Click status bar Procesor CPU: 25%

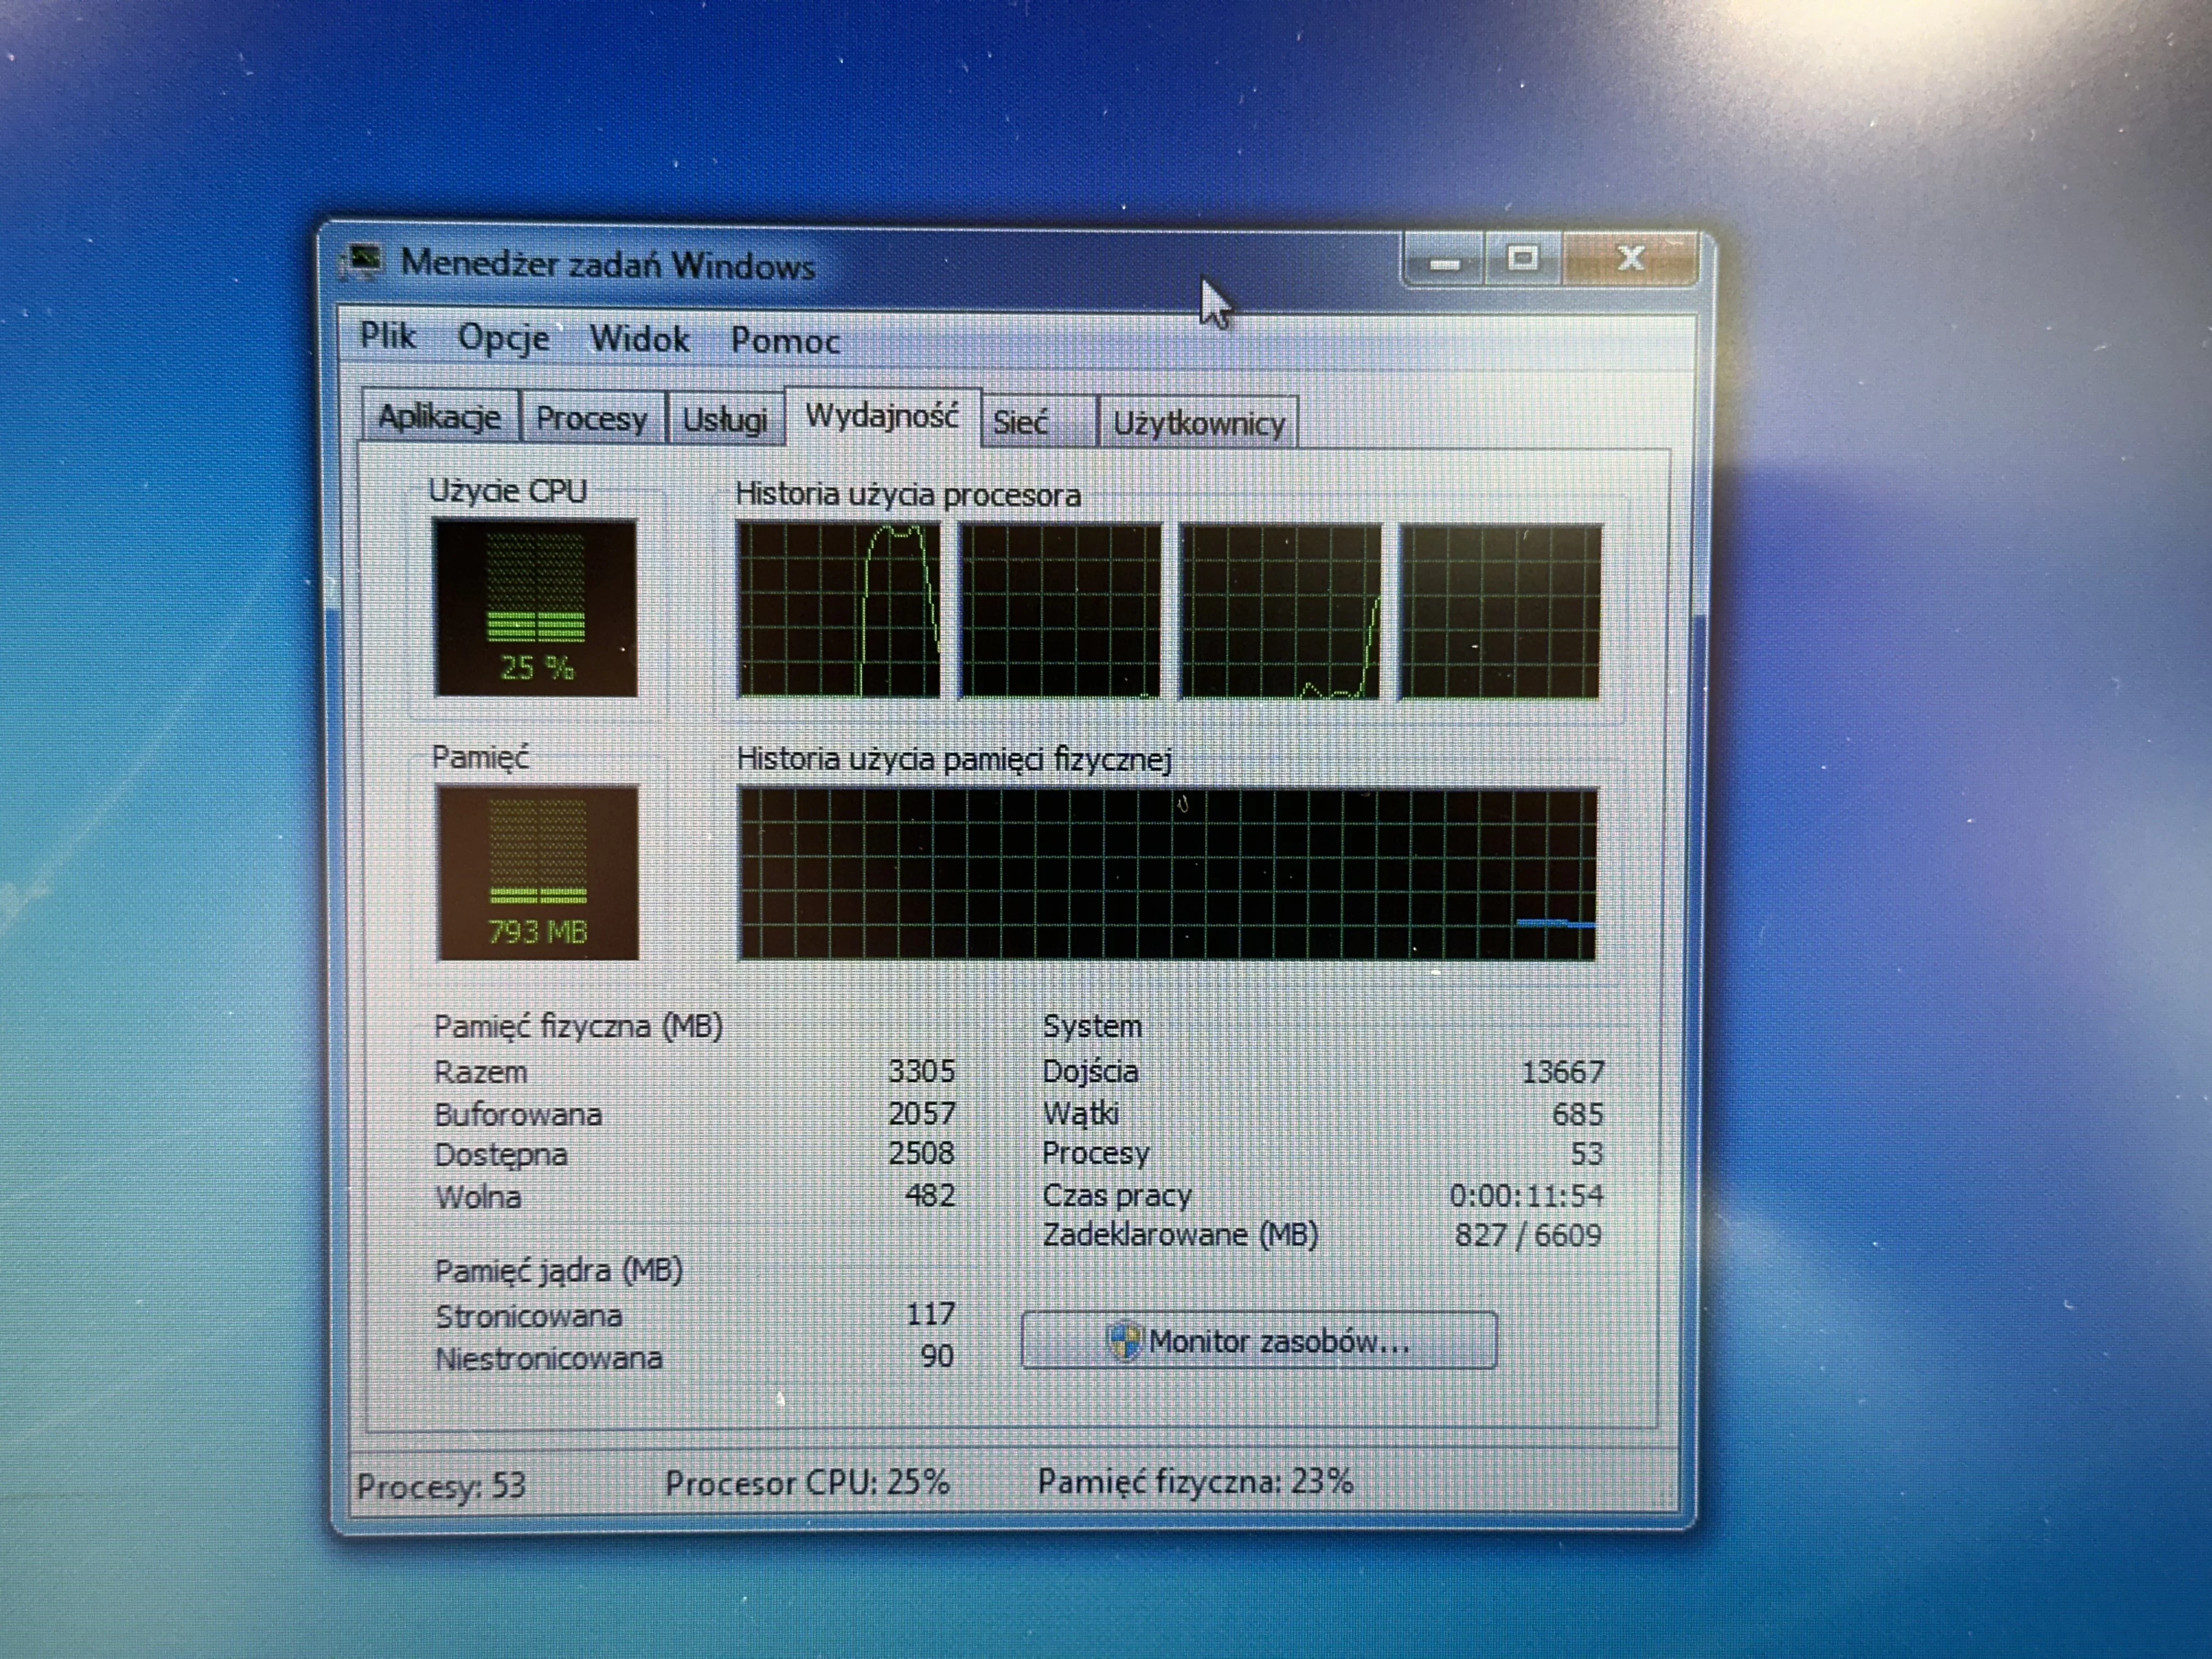pyautogui.click(x=807, y=1483)
